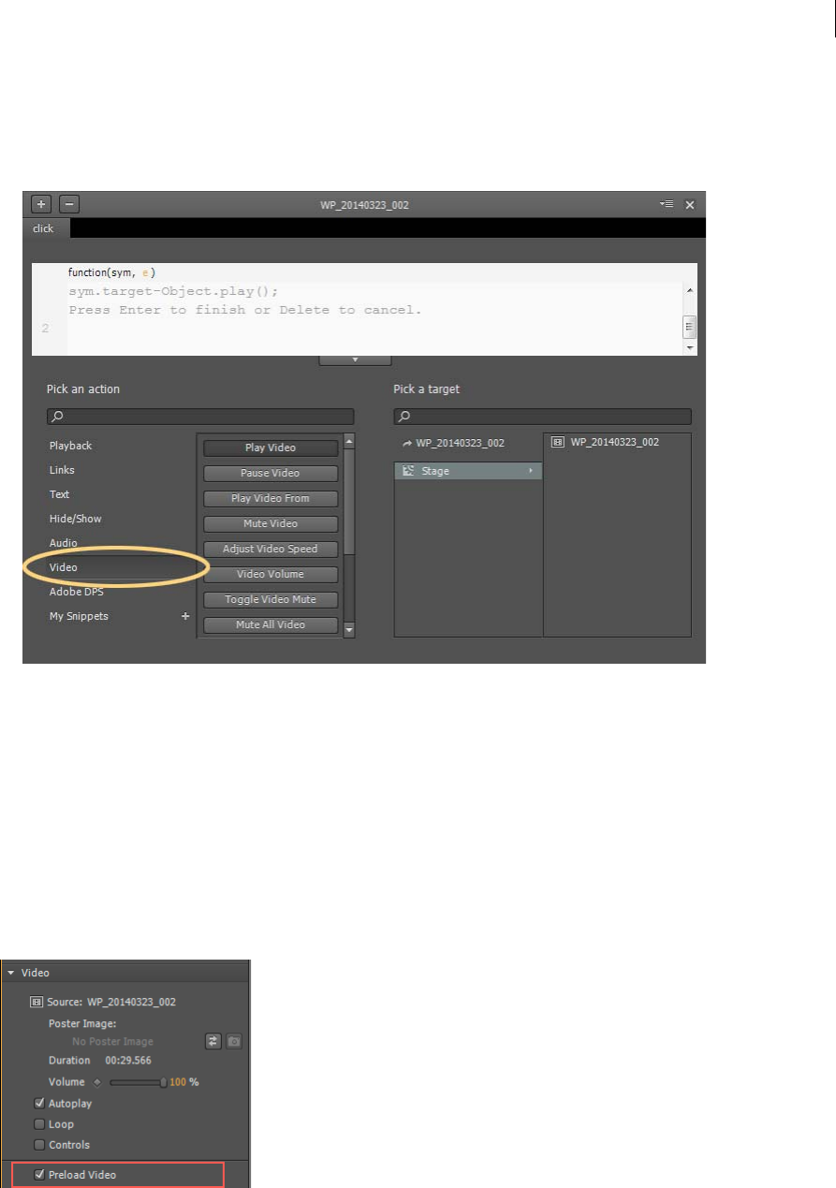Click the Source video film icon
The height and width of the screenshot is (1188, 836).
37,1001
